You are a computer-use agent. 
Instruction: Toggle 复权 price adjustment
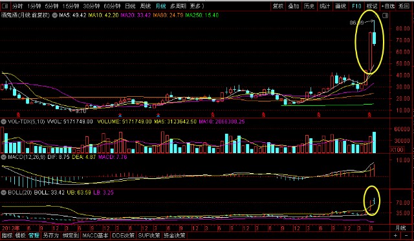[x=278, y=6]
